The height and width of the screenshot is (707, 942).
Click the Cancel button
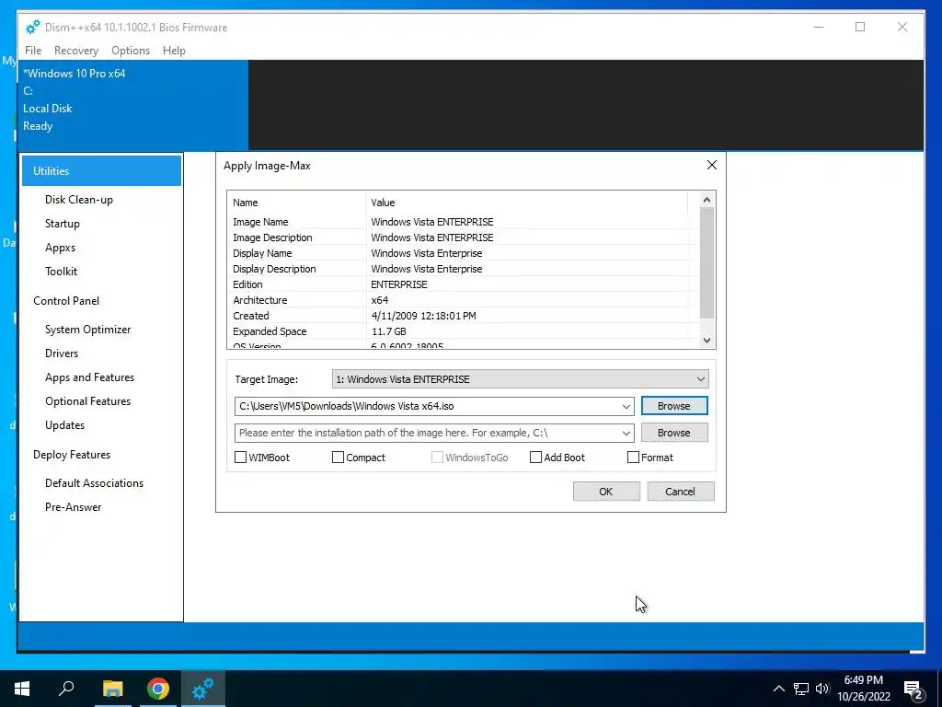(x=680, y=492)
